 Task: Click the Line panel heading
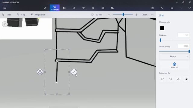pyautogui.click(x=161, y=15)
